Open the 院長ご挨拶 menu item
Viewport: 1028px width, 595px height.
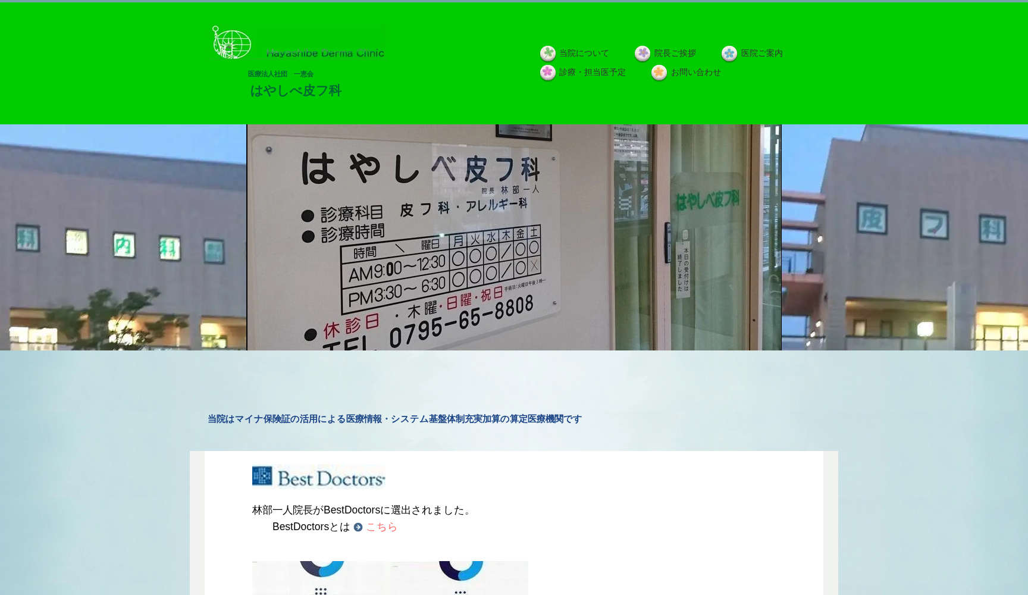675,54
